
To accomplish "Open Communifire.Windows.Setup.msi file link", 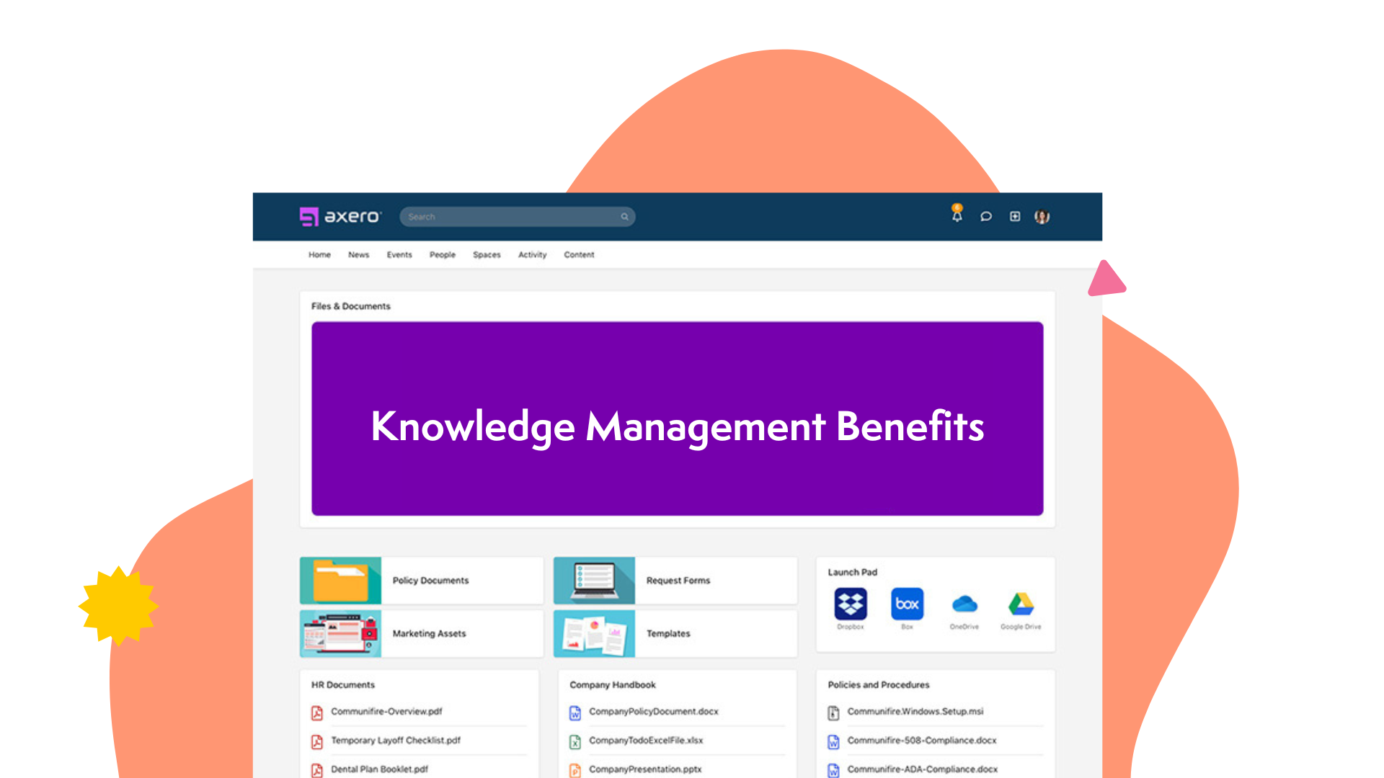I will [915, 712].
